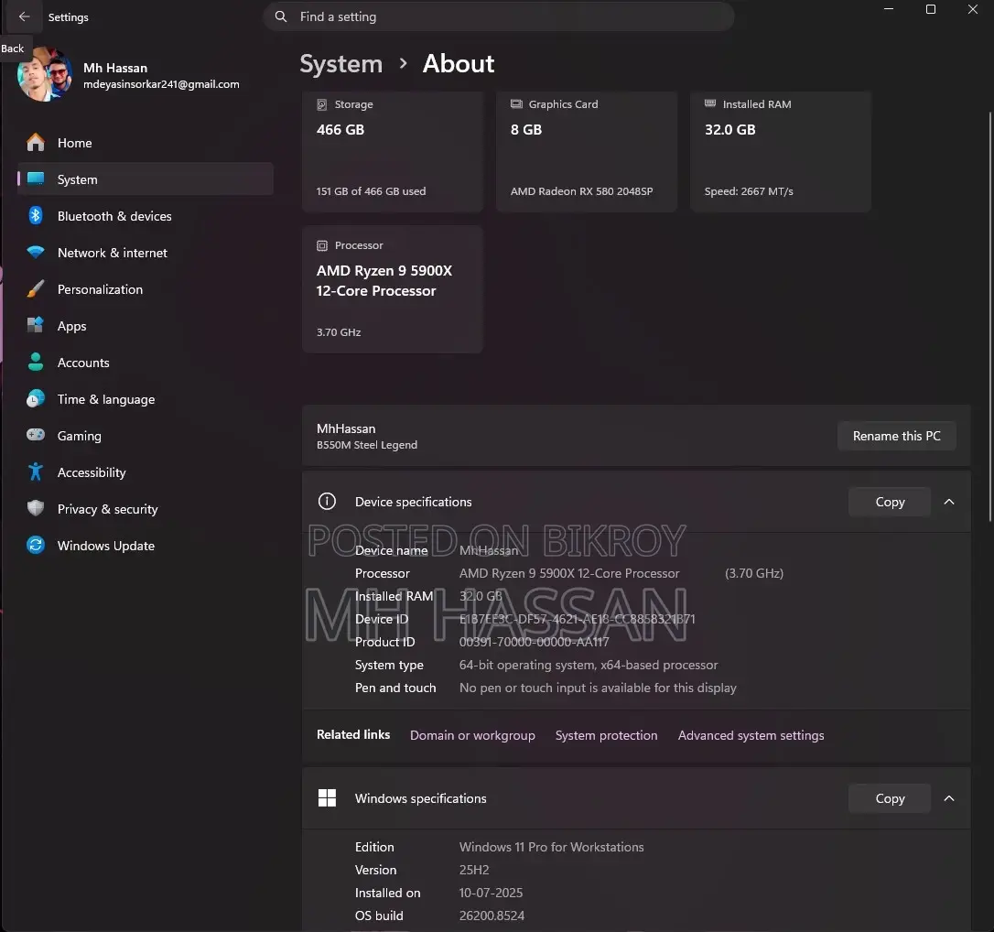Open the AMD Ryzen 9 processor card

(393, 289)
